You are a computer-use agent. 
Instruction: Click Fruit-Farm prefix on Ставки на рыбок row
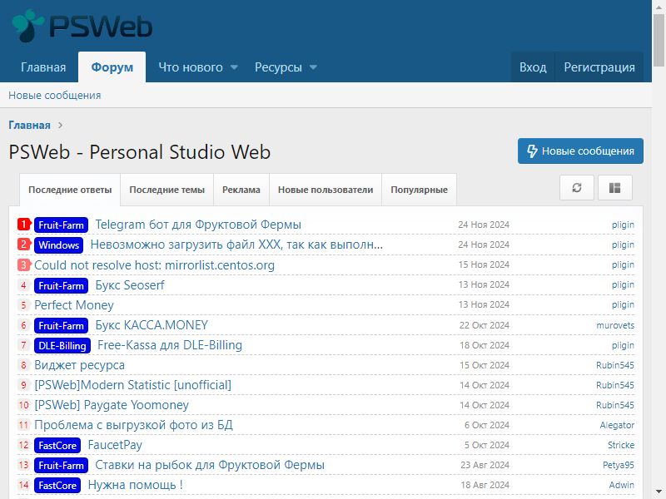[x=61, y=465]
